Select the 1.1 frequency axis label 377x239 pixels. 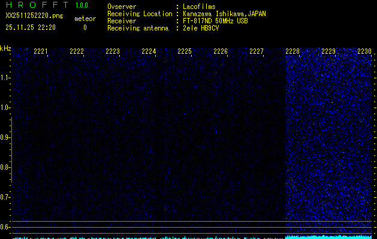point(5,78)
